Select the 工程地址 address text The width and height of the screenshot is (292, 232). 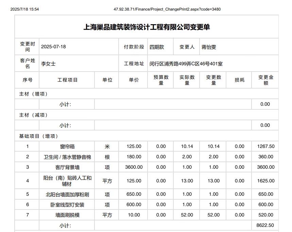[x=186, y=64]
